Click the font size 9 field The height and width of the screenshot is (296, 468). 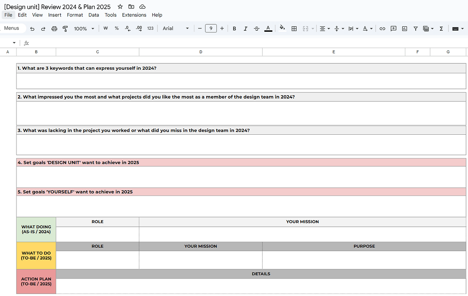(x=211, y=28)
